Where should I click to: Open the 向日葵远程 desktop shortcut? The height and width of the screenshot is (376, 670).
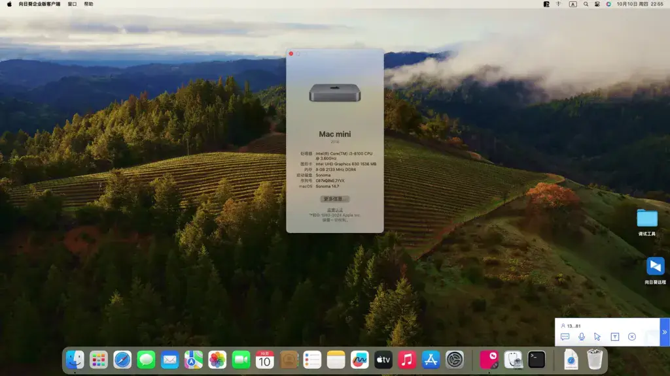(655, 270)
